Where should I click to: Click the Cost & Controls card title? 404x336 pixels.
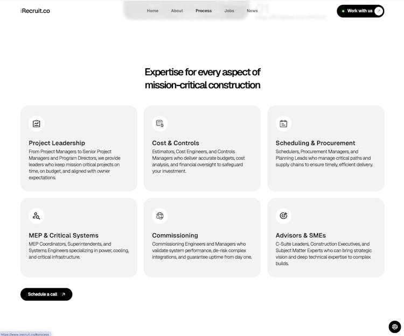(x=176, y=143)
